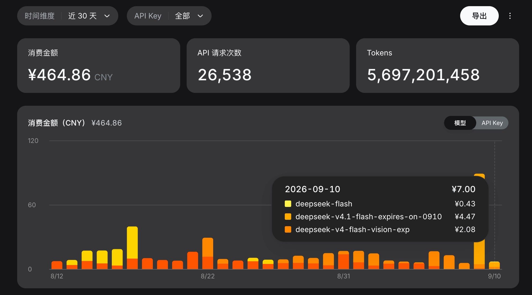Open the 时间维度 近 30 天 dropdown

[x=68, y=16]
